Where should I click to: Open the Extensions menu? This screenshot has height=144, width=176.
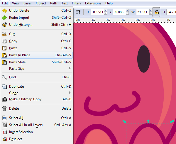(93, 3)
